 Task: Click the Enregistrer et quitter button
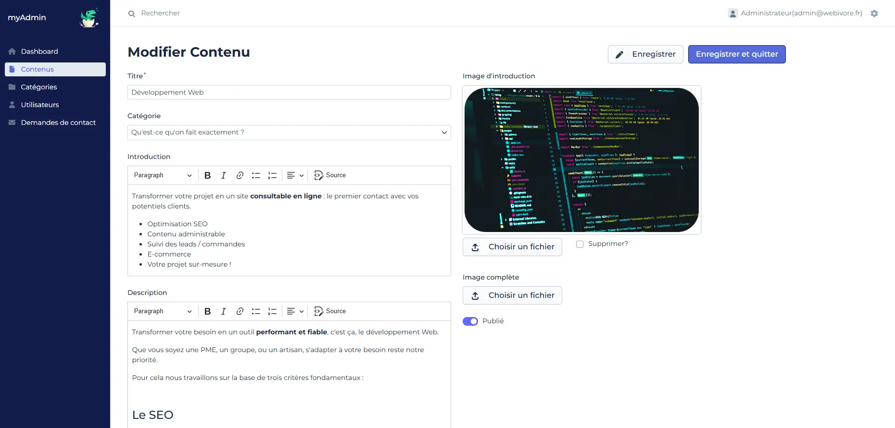pyautogui.click(x=737, y=54)
